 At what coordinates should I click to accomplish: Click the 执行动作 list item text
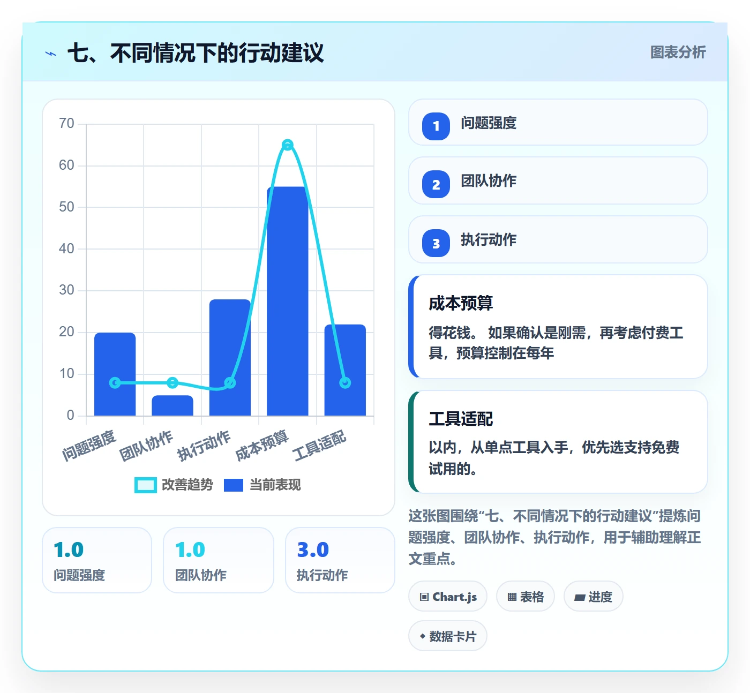coord(489,240)
